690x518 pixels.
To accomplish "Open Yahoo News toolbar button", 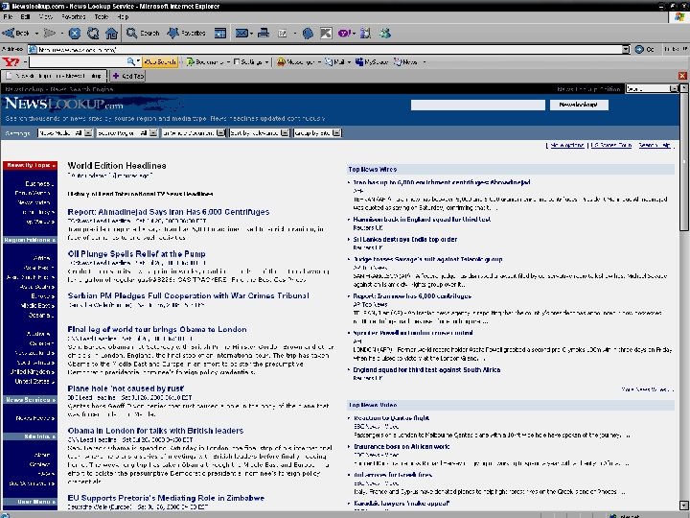I will [x=405, y=62].
